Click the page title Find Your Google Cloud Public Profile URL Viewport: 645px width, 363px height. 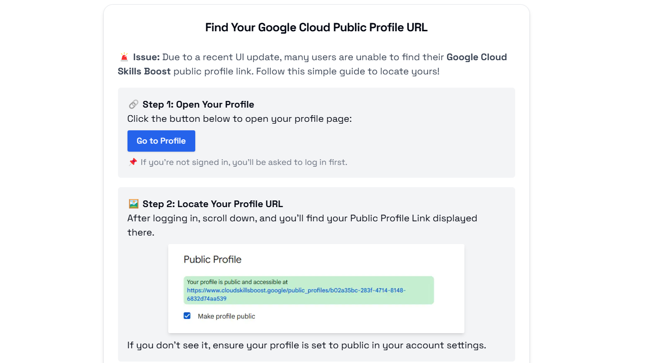(316, 27)
